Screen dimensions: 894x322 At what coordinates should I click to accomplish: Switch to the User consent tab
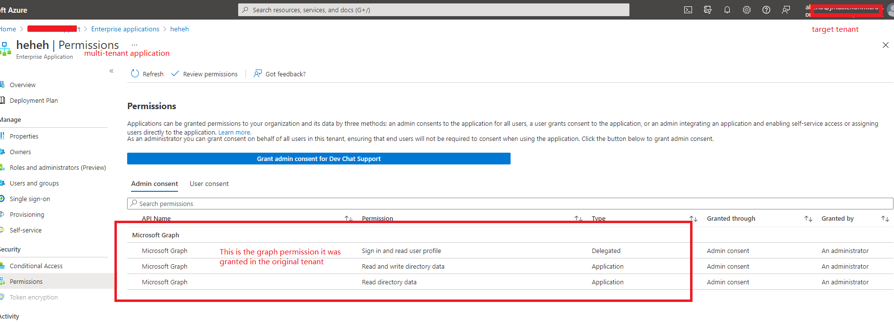pyautogui.click(x=209, y=184)
